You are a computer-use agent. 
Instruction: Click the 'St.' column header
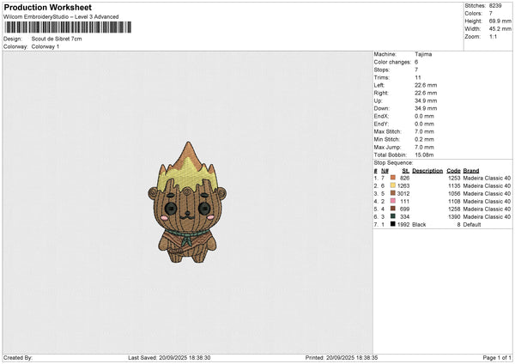(x=406, y=171)
